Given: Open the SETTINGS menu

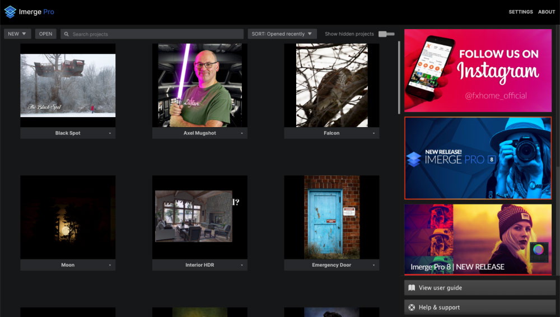Looking at the screenshot, I should click(520, 12).
